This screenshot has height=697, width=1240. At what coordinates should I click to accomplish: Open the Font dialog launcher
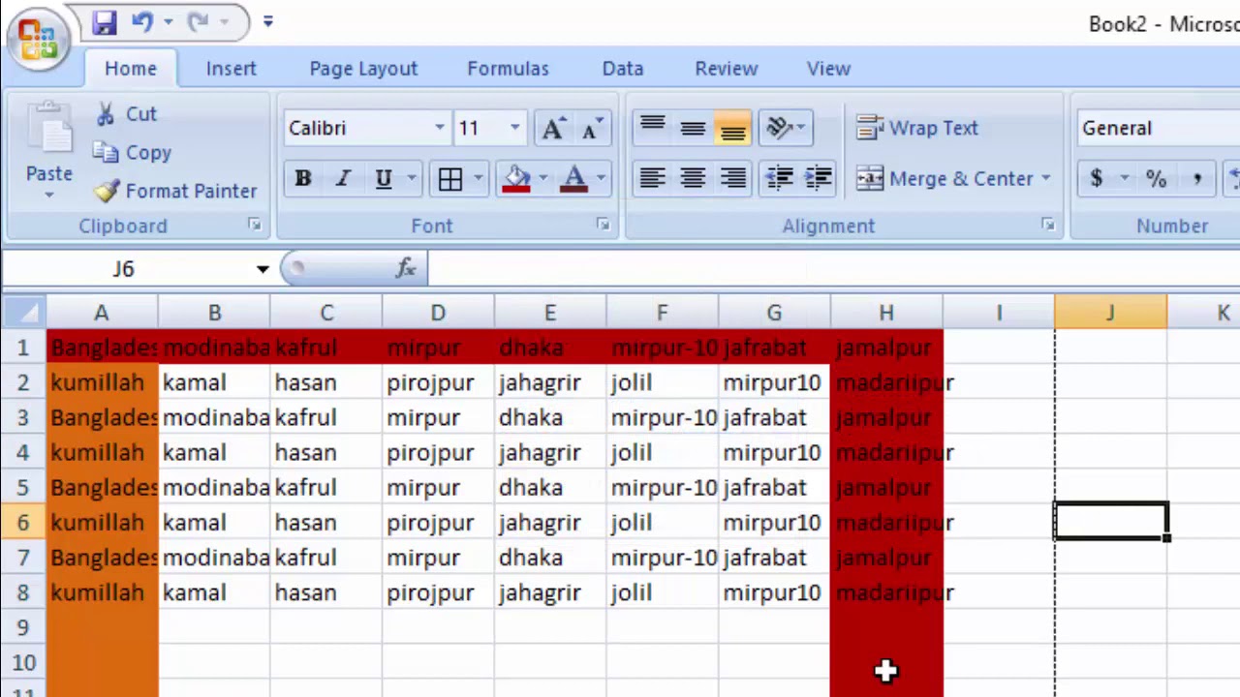pyautogui.click(x=603, y=225)
